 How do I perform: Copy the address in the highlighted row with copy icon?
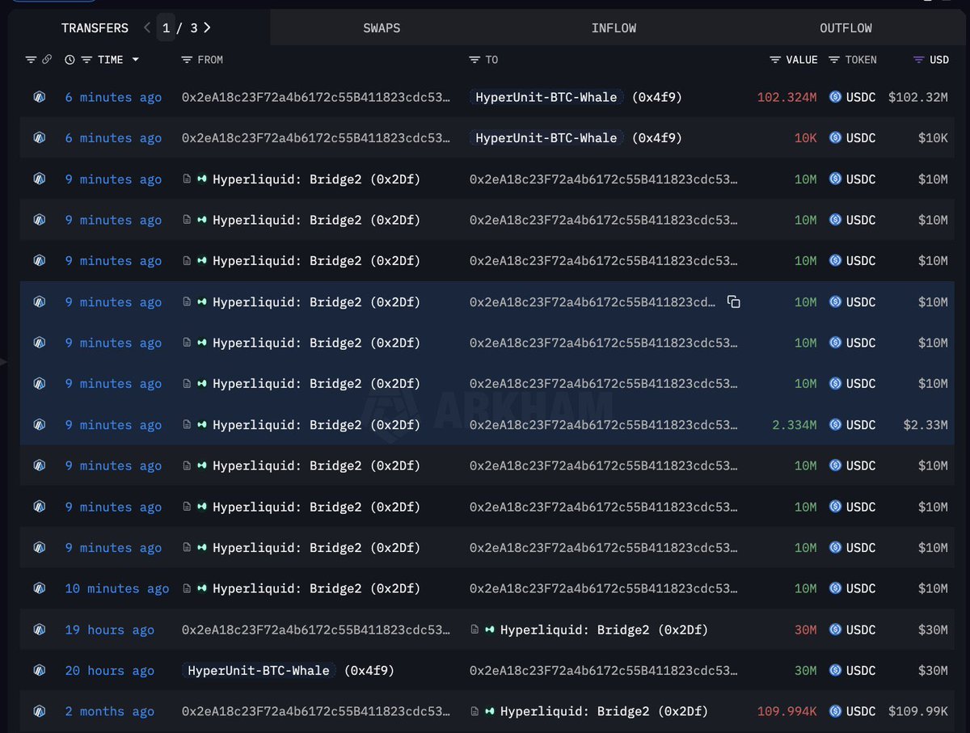coord(733,302)
